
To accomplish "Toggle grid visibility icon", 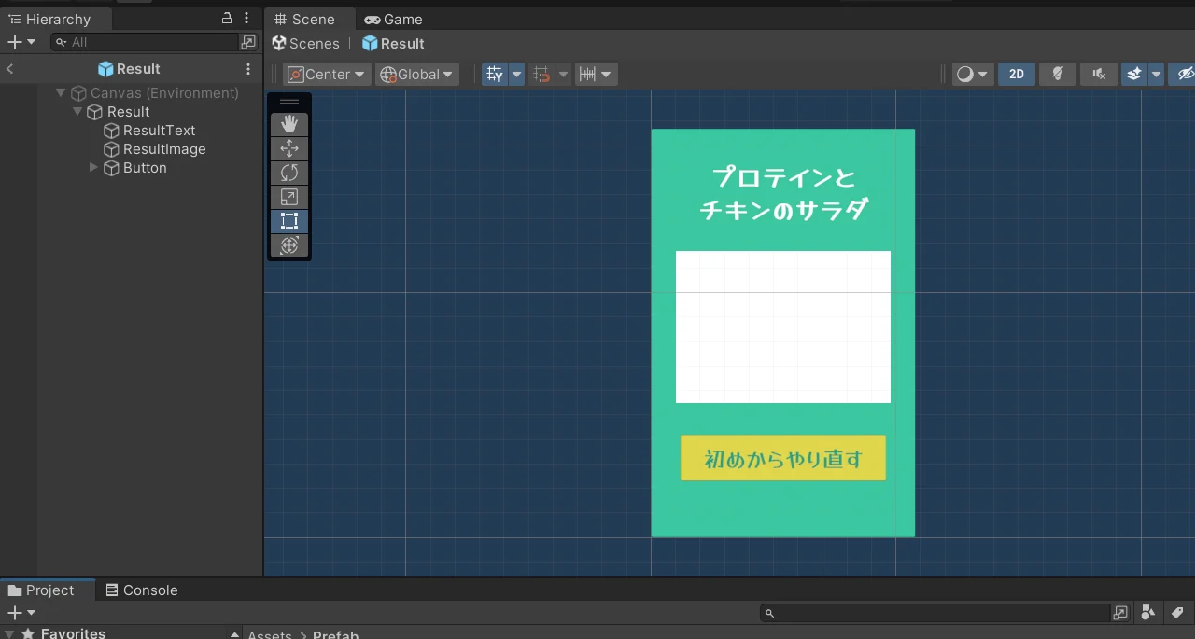I will tap(494, 75).
